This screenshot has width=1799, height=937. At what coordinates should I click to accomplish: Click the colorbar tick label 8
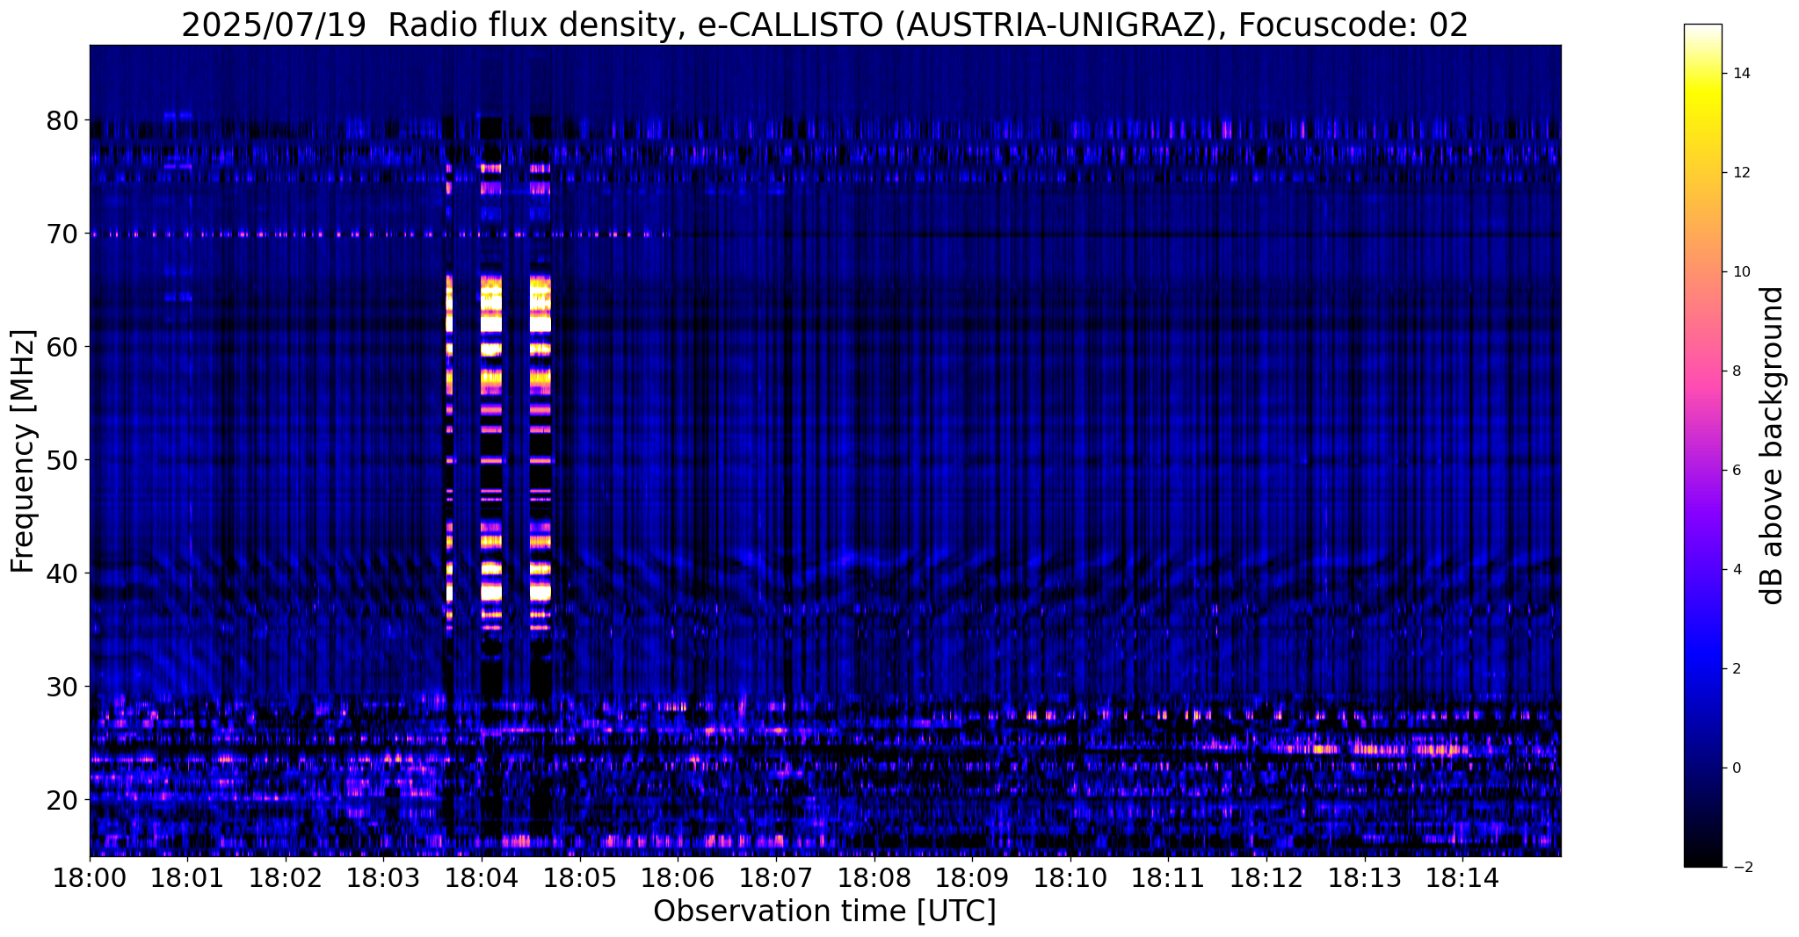tap(1736, 371)
